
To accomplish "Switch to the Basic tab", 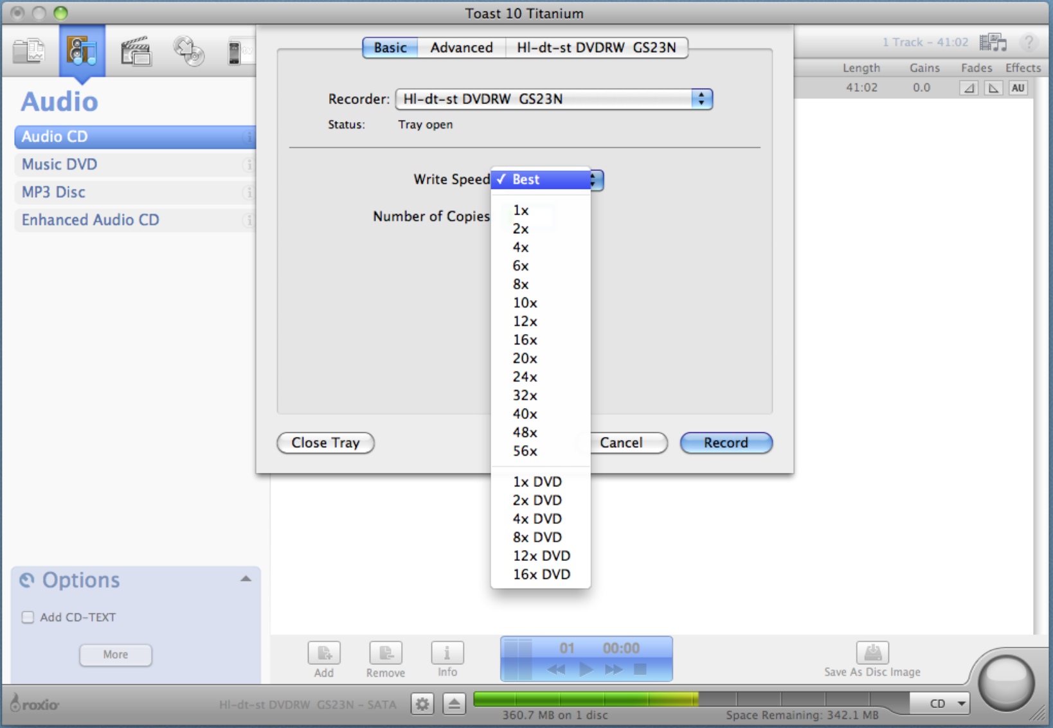I will (390, 48).
